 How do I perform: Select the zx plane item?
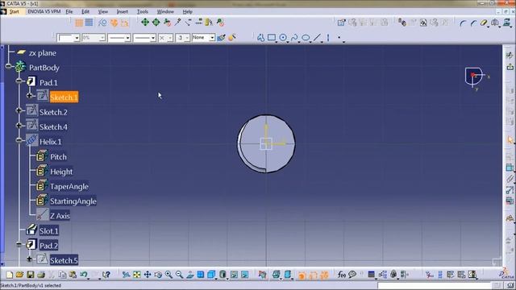coord(43,53)
